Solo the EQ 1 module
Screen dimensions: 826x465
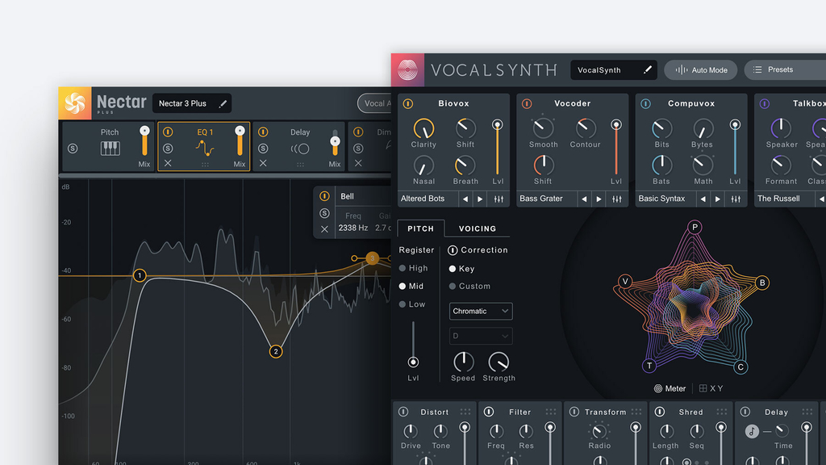[x=168, y=149]
